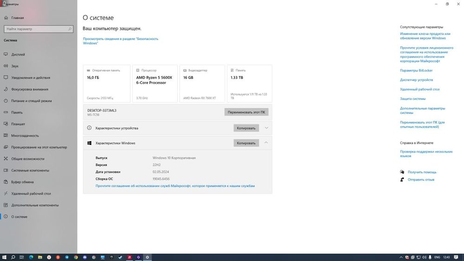Screen dimensions: 464x261
Task: Click Отправить отзыв link
Action: tap(421, 179)
